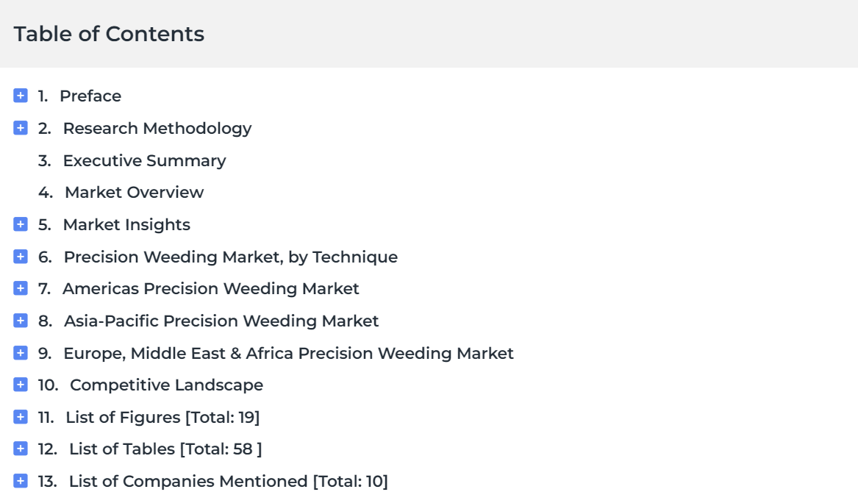Image resolution: width=858 pixels, height=503 pixels.
Task: Expand Research Methodology with its plus icon
Action: (21, 128)
